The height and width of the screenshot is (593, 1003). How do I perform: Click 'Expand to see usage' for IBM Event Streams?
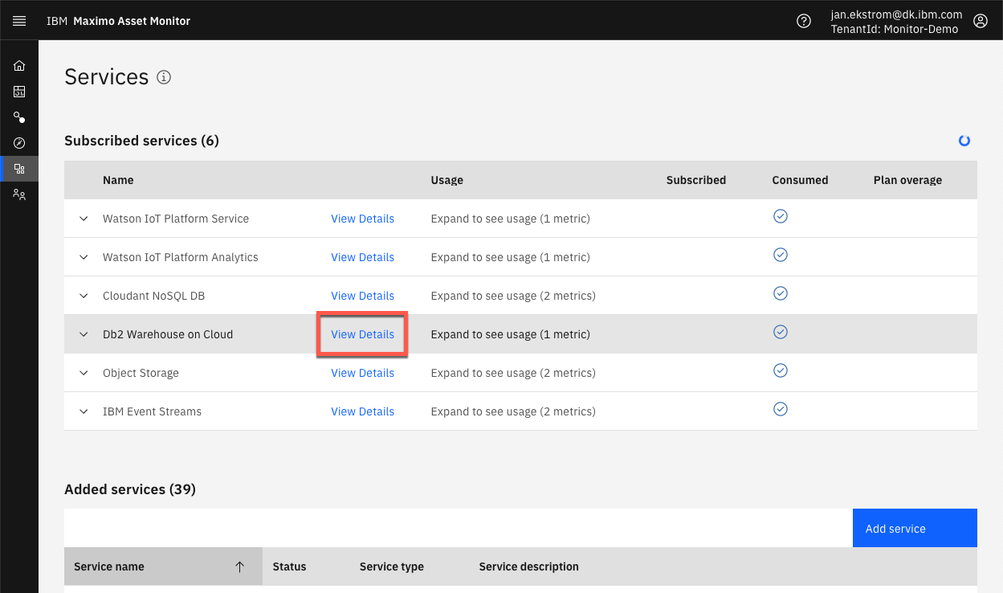513,411
